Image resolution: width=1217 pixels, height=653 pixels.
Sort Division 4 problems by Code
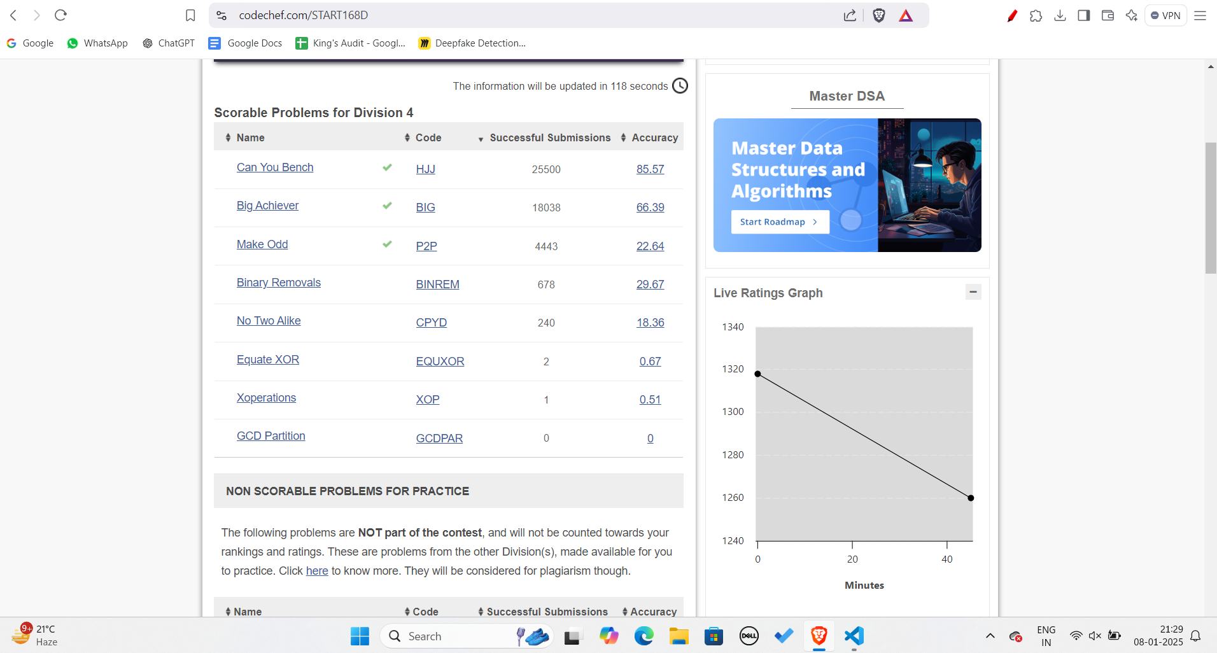click(x=423, y=137)
